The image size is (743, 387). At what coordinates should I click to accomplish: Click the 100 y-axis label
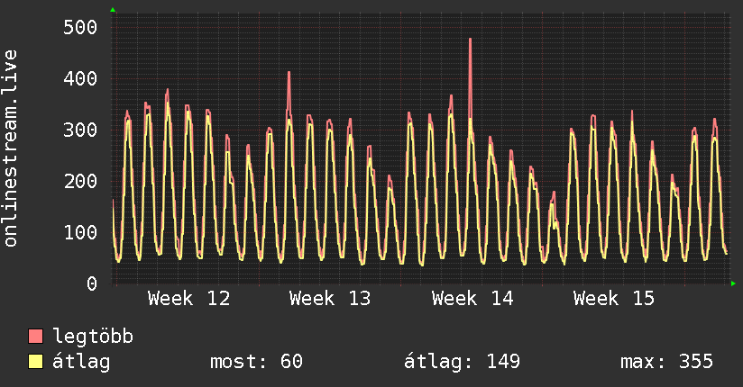point(80,232)
